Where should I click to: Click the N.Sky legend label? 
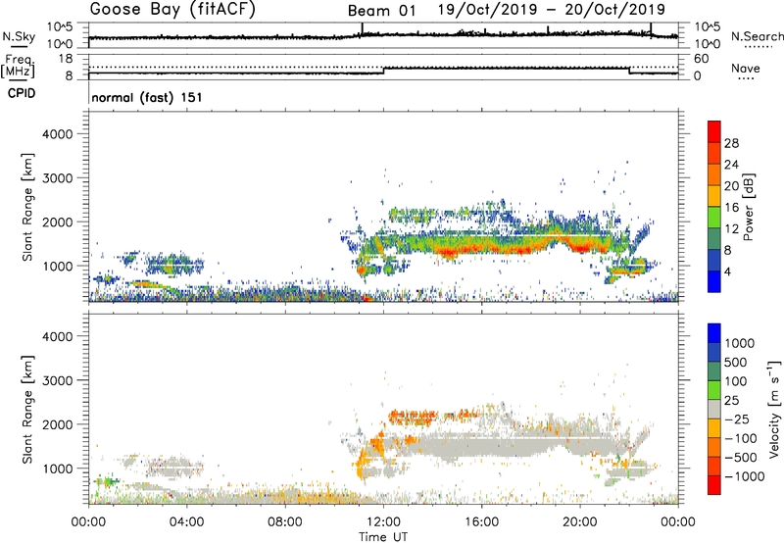[x=19, y=36]
